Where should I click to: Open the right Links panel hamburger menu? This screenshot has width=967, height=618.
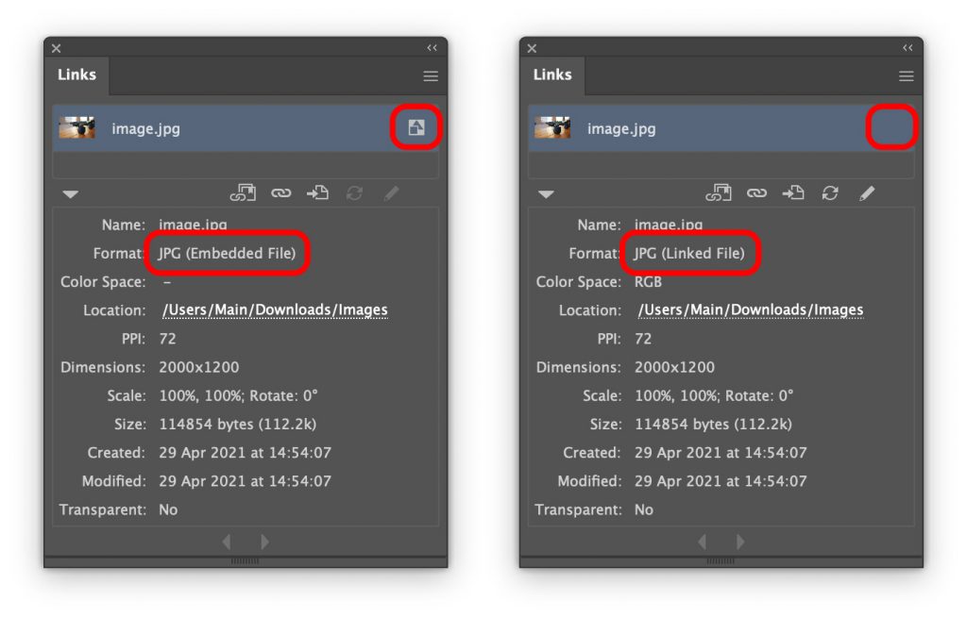(x=907, y=76)
